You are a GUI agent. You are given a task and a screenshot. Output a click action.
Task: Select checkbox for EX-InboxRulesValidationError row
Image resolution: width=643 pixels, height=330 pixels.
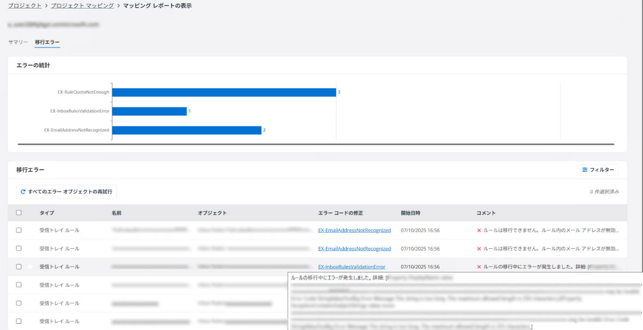[19, 267]
